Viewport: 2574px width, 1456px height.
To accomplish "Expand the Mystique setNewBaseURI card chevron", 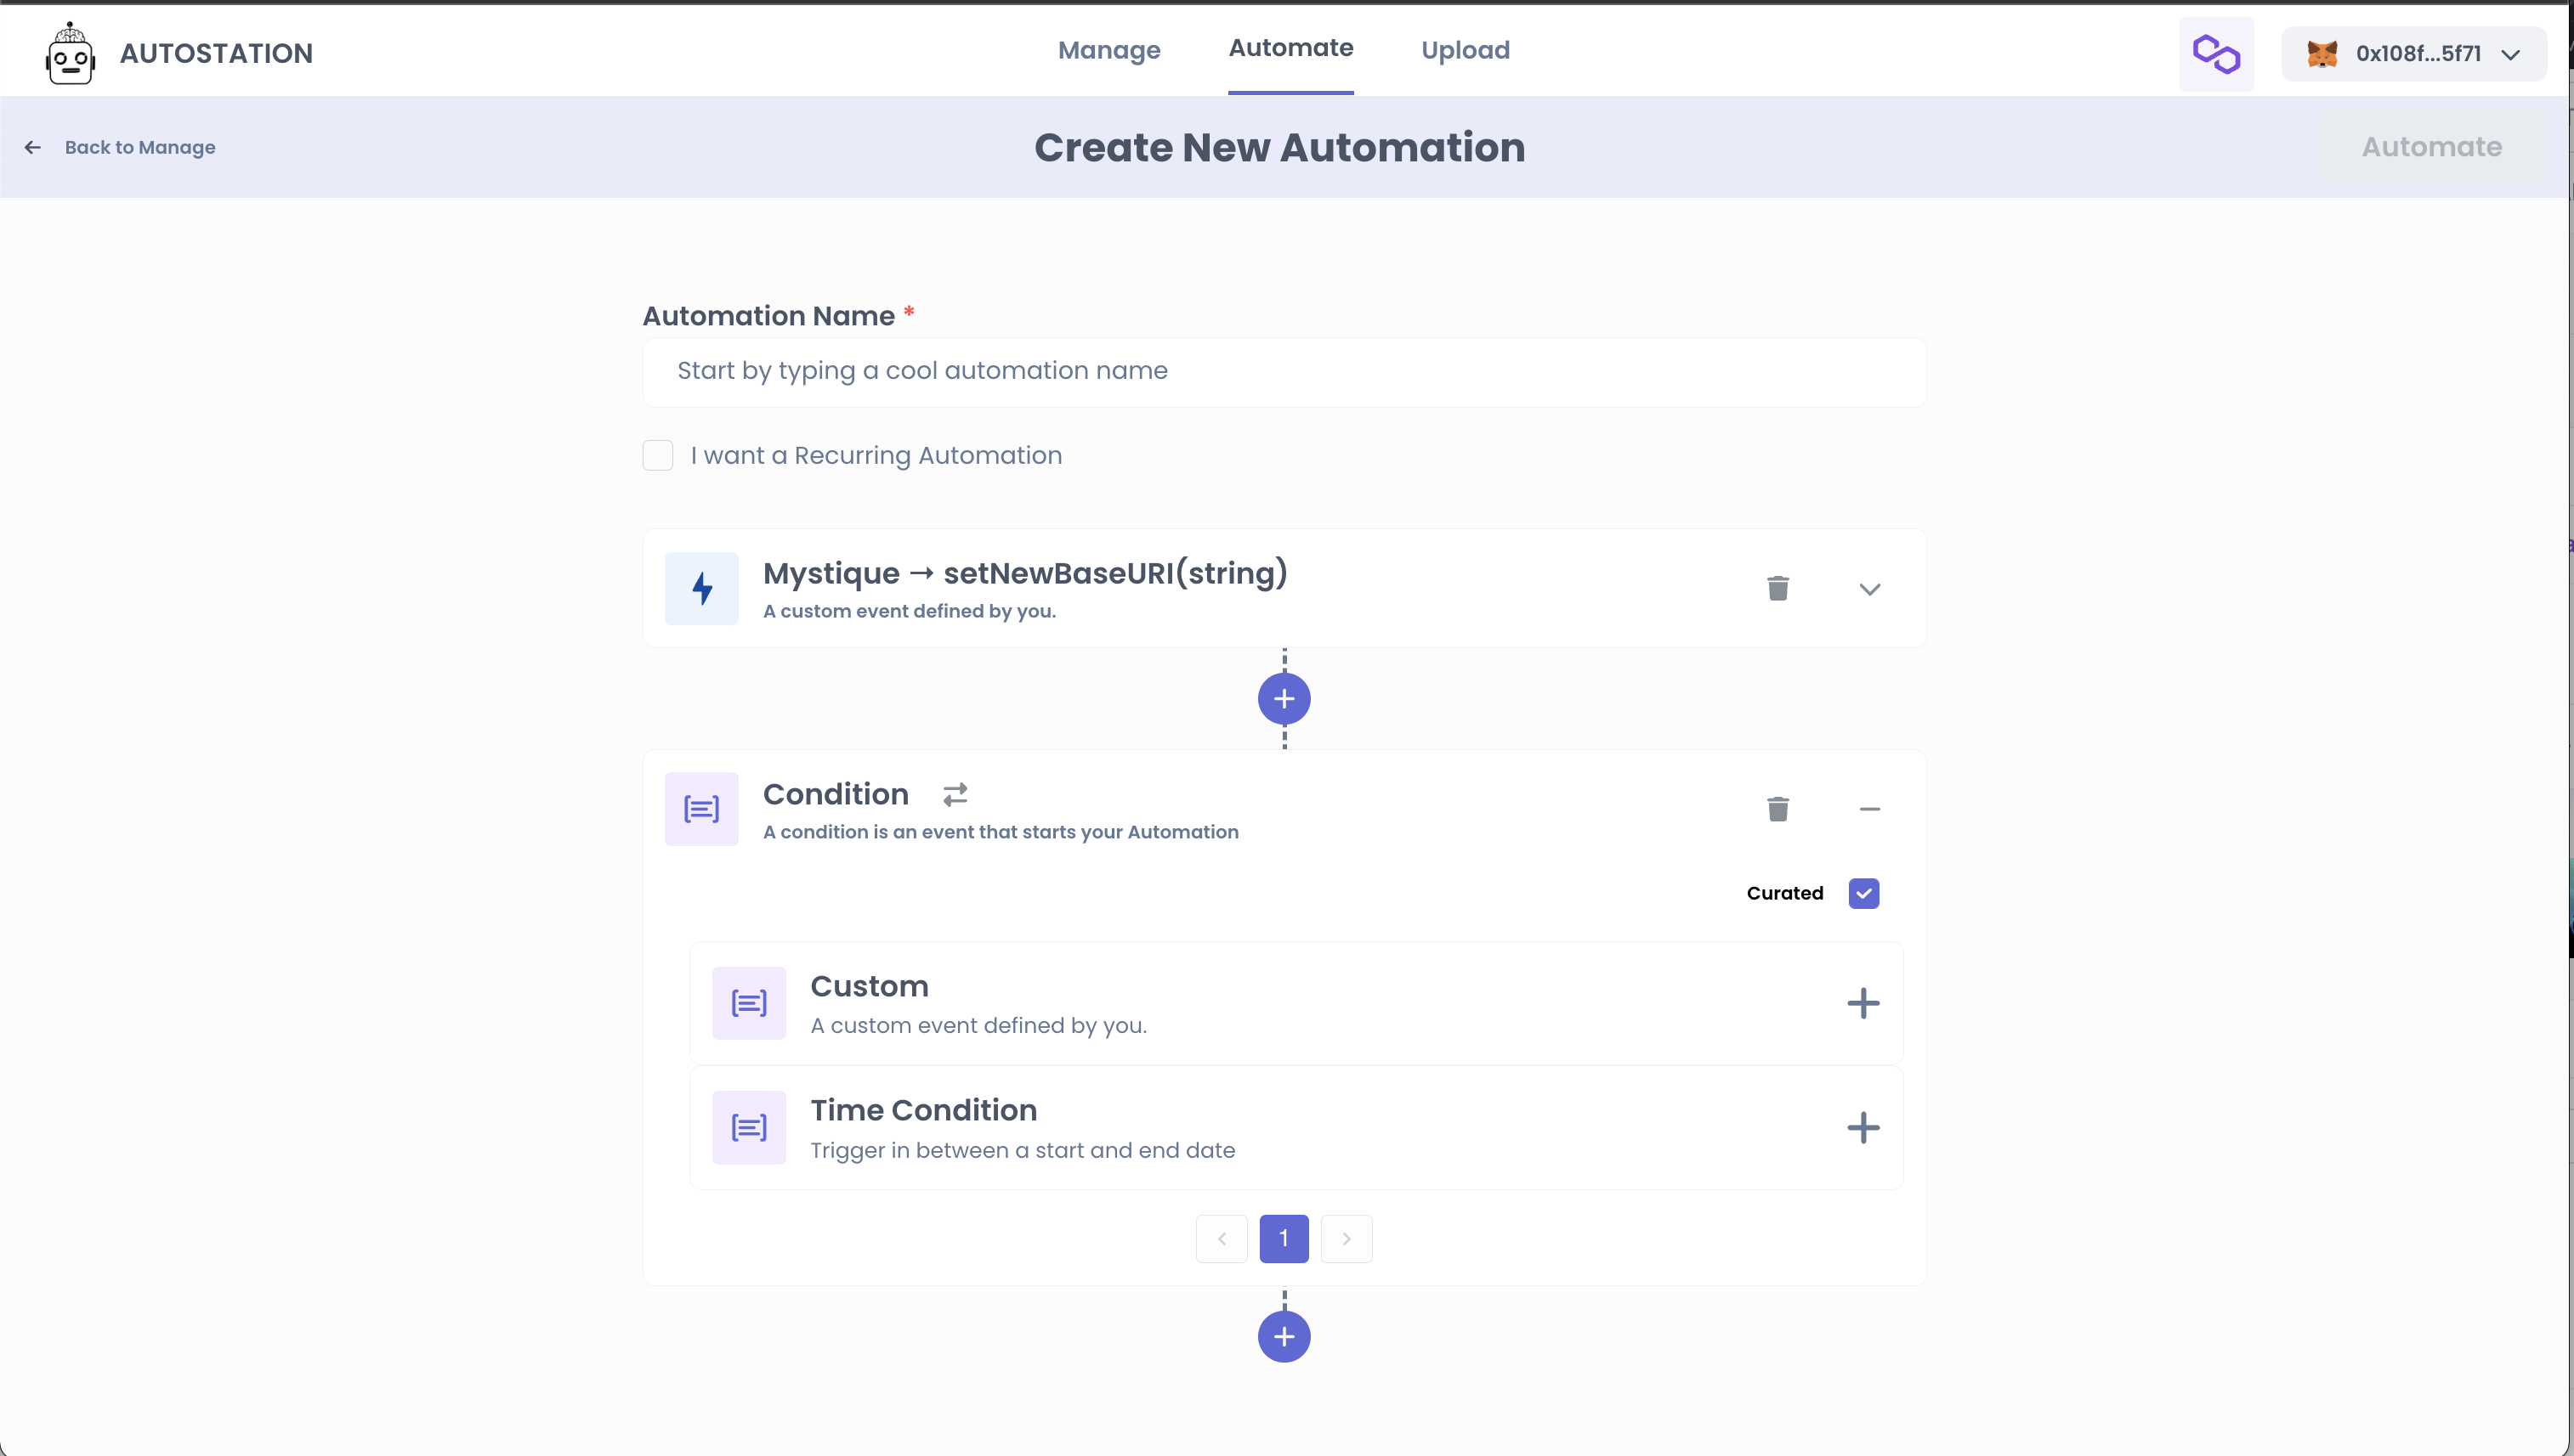I will coord(1870,589).
